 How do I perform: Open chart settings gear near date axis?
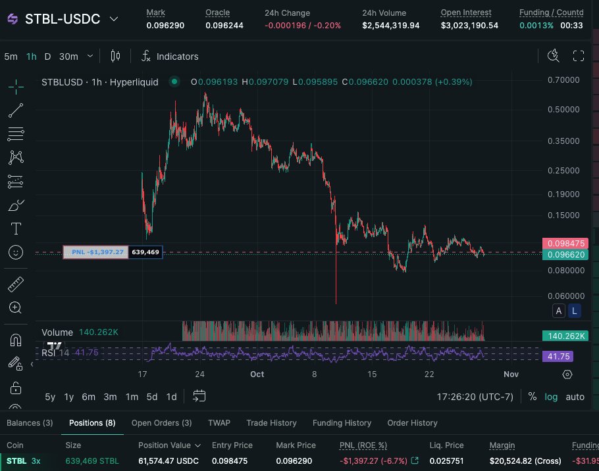(567, 374)
